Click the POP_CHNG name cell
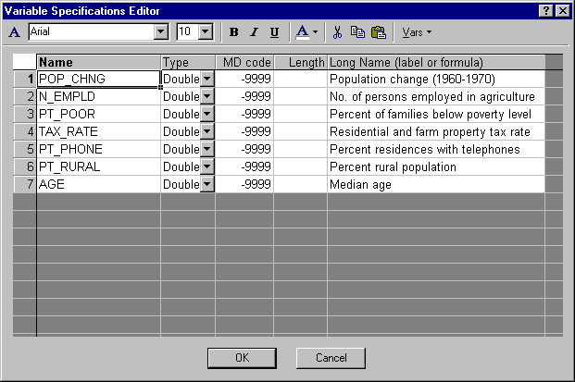575x382 pixels. point(98,79)
